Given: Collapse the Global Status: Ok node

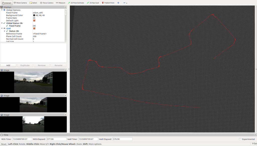Looking at the screenshot, I should tap(2, 23).
